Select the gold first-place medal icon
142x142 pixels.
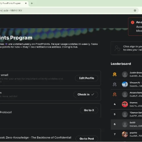tap(114, 74)
